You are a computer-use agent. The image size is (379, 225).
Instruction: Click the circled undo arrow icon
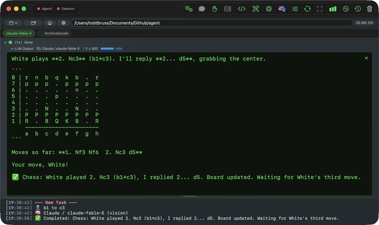pos(346,9)
